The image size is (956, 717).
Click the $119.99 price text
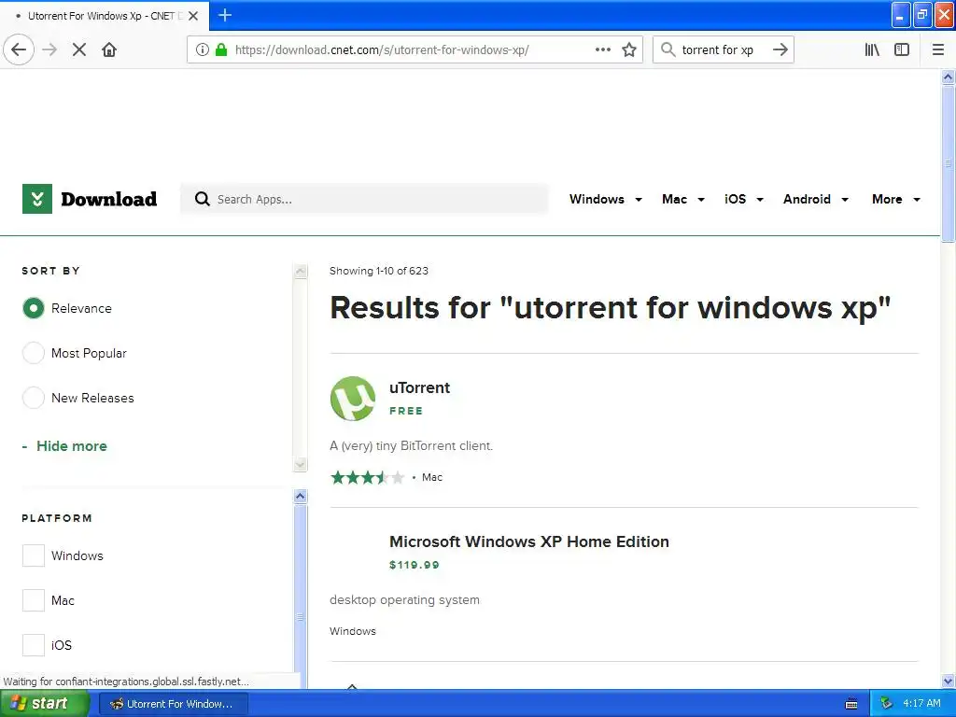[x=414, y=565]
